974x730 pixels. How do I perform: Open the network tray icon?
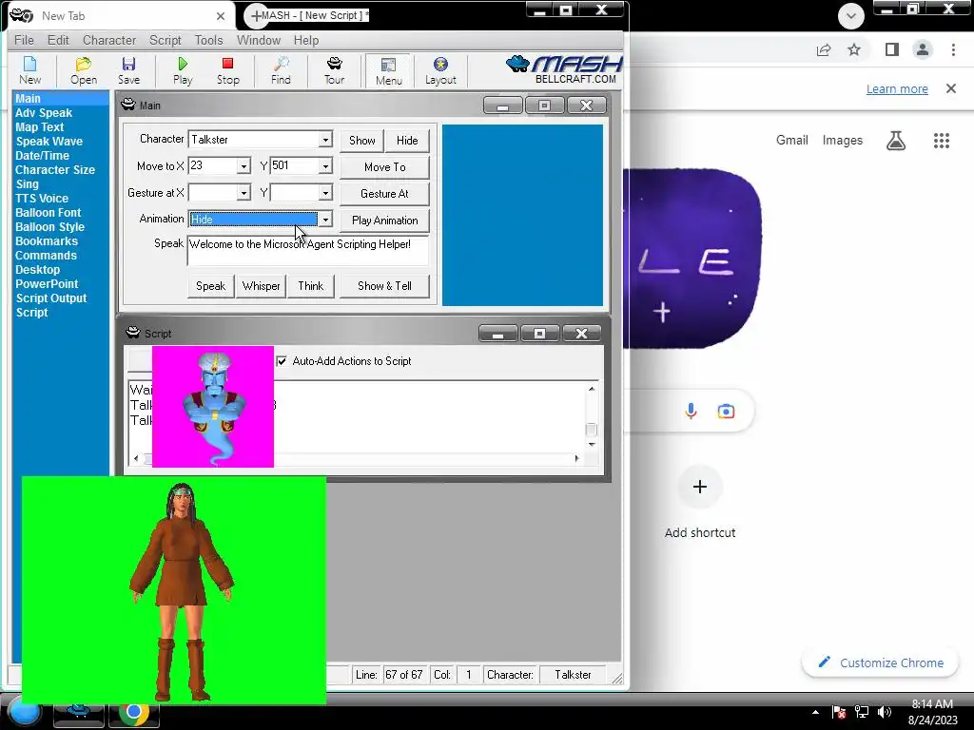tap(862, 712)
